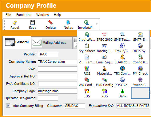Open Email Sig... option

pyautogui.click(x=105, y=59)
